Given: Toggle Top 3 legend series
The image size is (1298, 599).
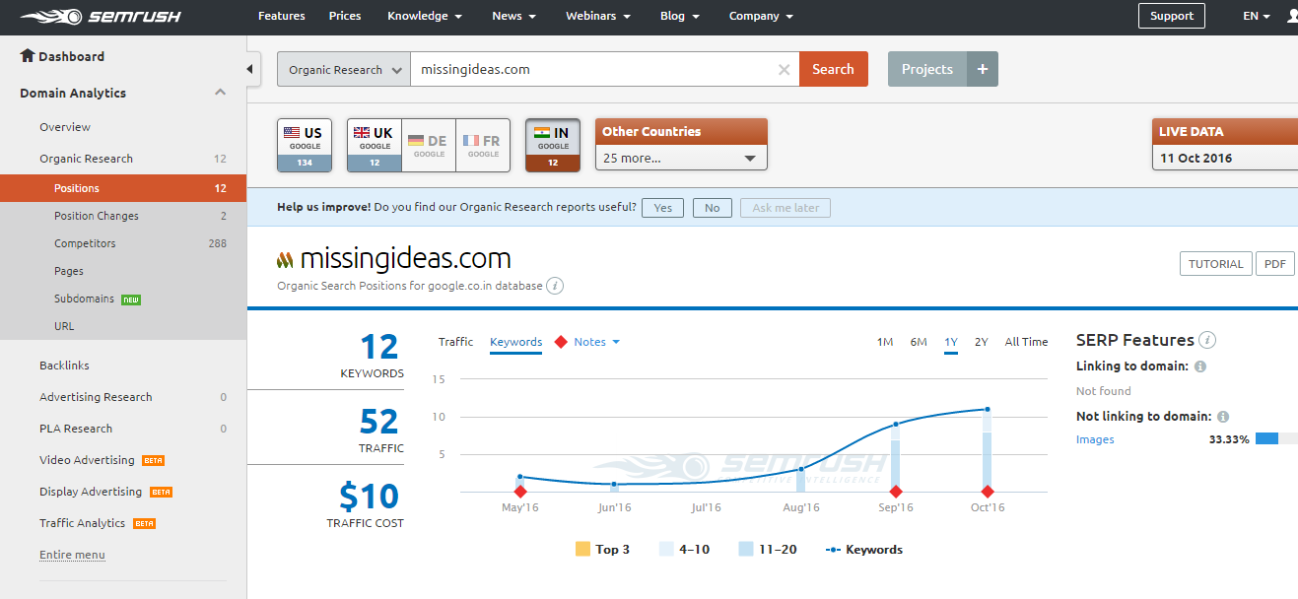Looking at the screenshot, I should coord(602,550).
